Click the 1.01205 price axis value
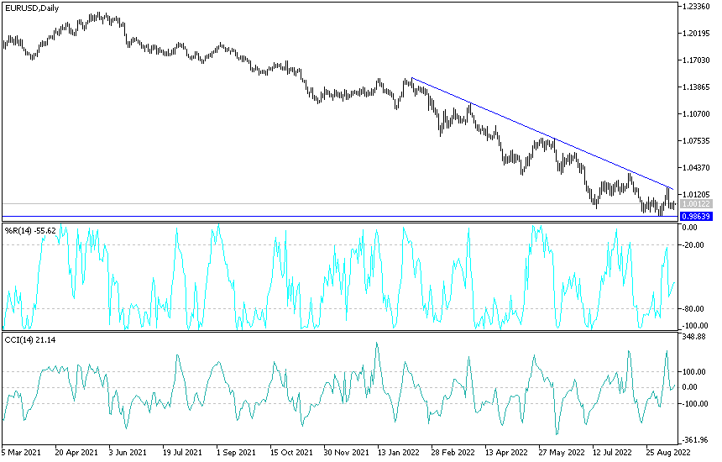The image size is (722, 462). 696,194
